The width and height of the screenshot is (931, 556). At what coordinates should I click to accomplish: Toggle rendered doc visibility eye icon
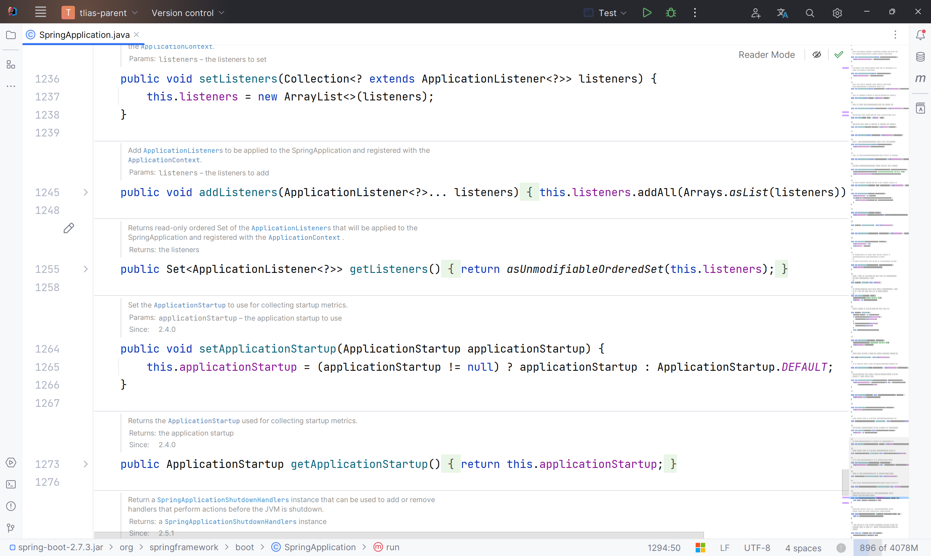point(817,55)
